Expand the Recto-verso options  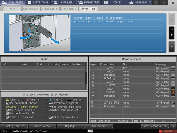tap(42, 126)
